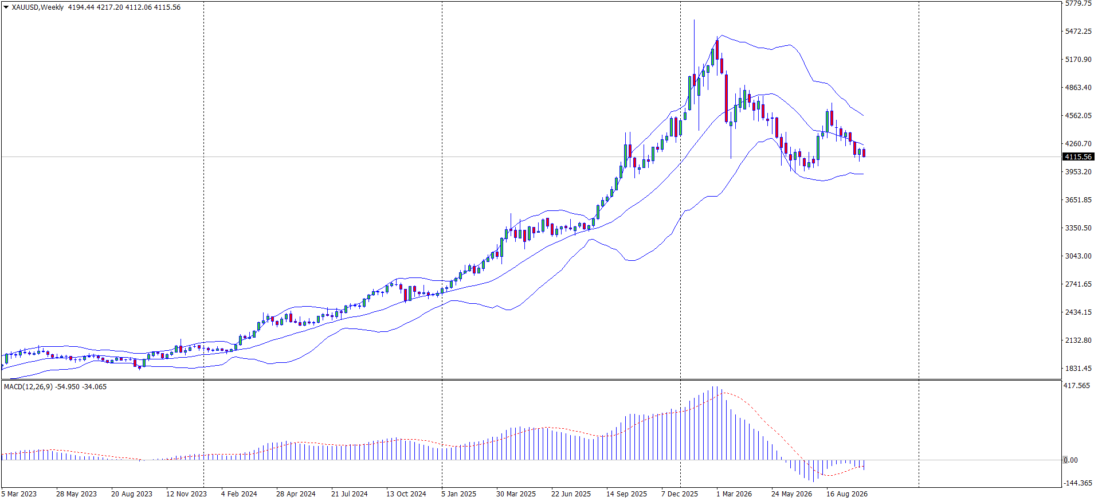The width and height of the screenshot is (1098, 501).
Task: Click the 2741.65 price axis label
Action: click(x=1079, y=284)
